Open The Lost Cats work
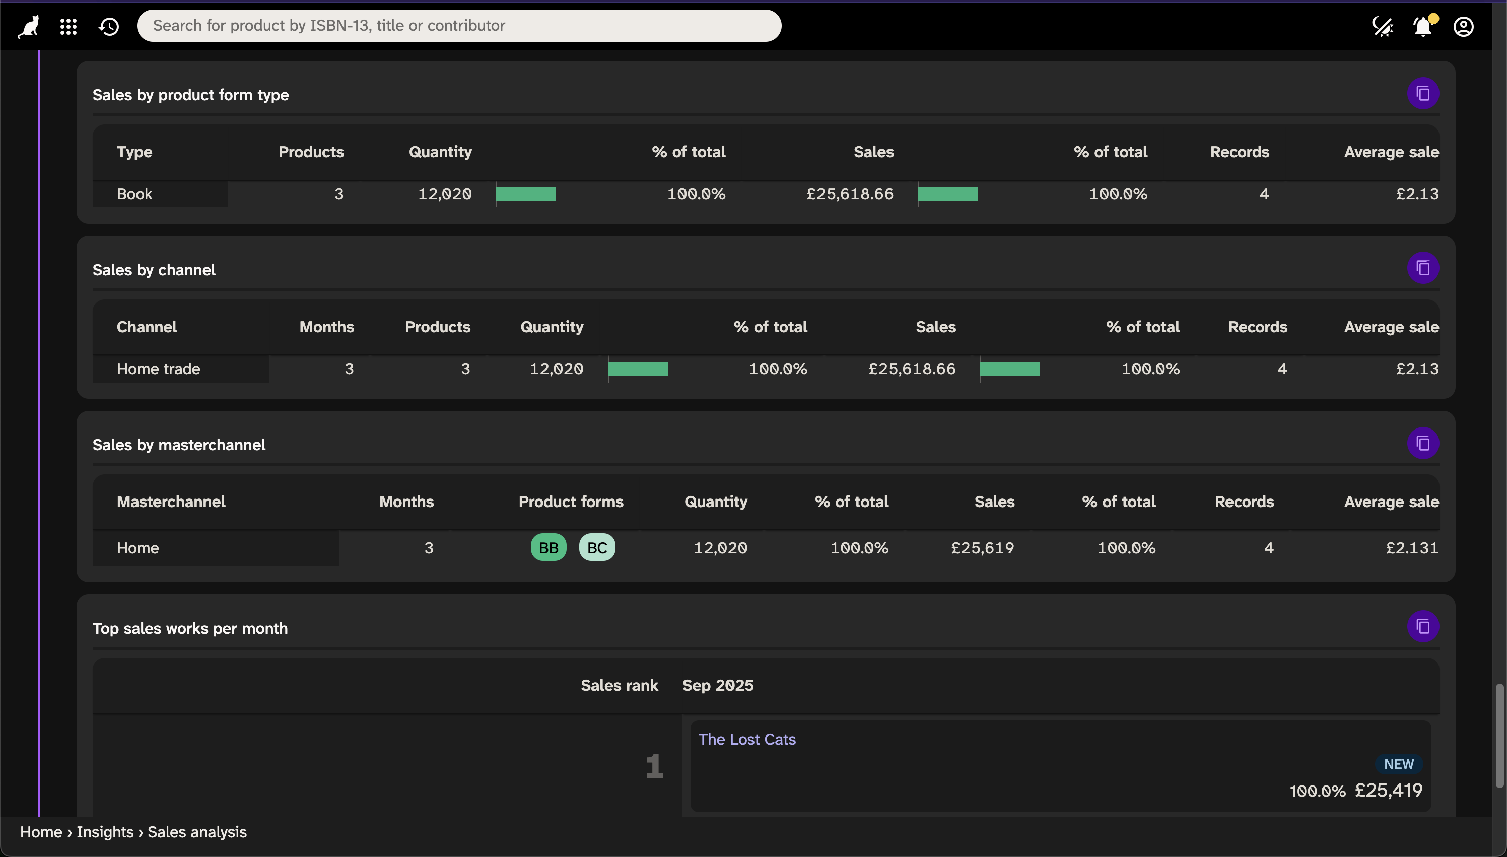The width and height of the screenshot is (1507, 857). coord(746,739)
